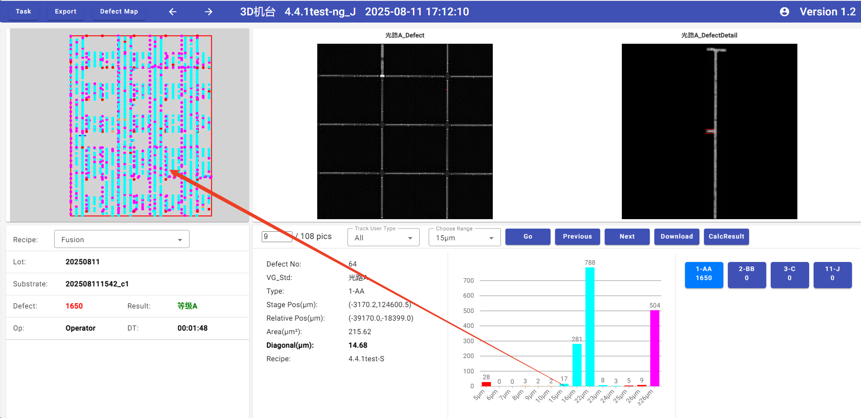Click the right arrow navigation icon

click(x=208, y=12)
